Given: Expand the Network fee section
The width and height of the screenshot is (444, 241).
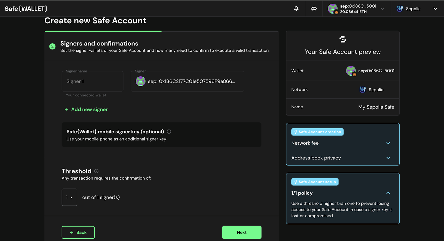Looking at the screenshot, I should [x=388, y=143].
